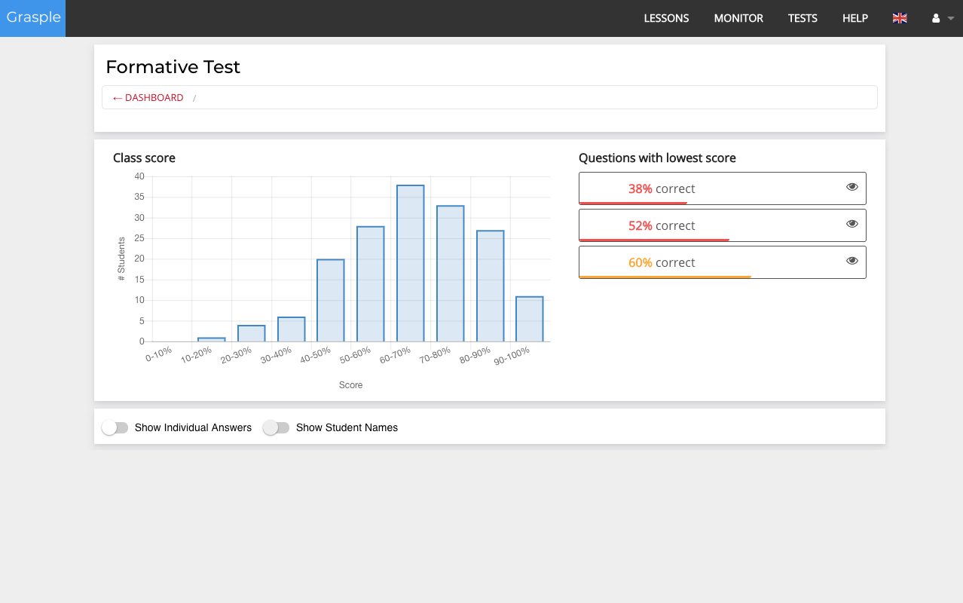Enable Show Student Names
Image resolution: width=963 pixels, height=603 pixels.
pos(276,427)
